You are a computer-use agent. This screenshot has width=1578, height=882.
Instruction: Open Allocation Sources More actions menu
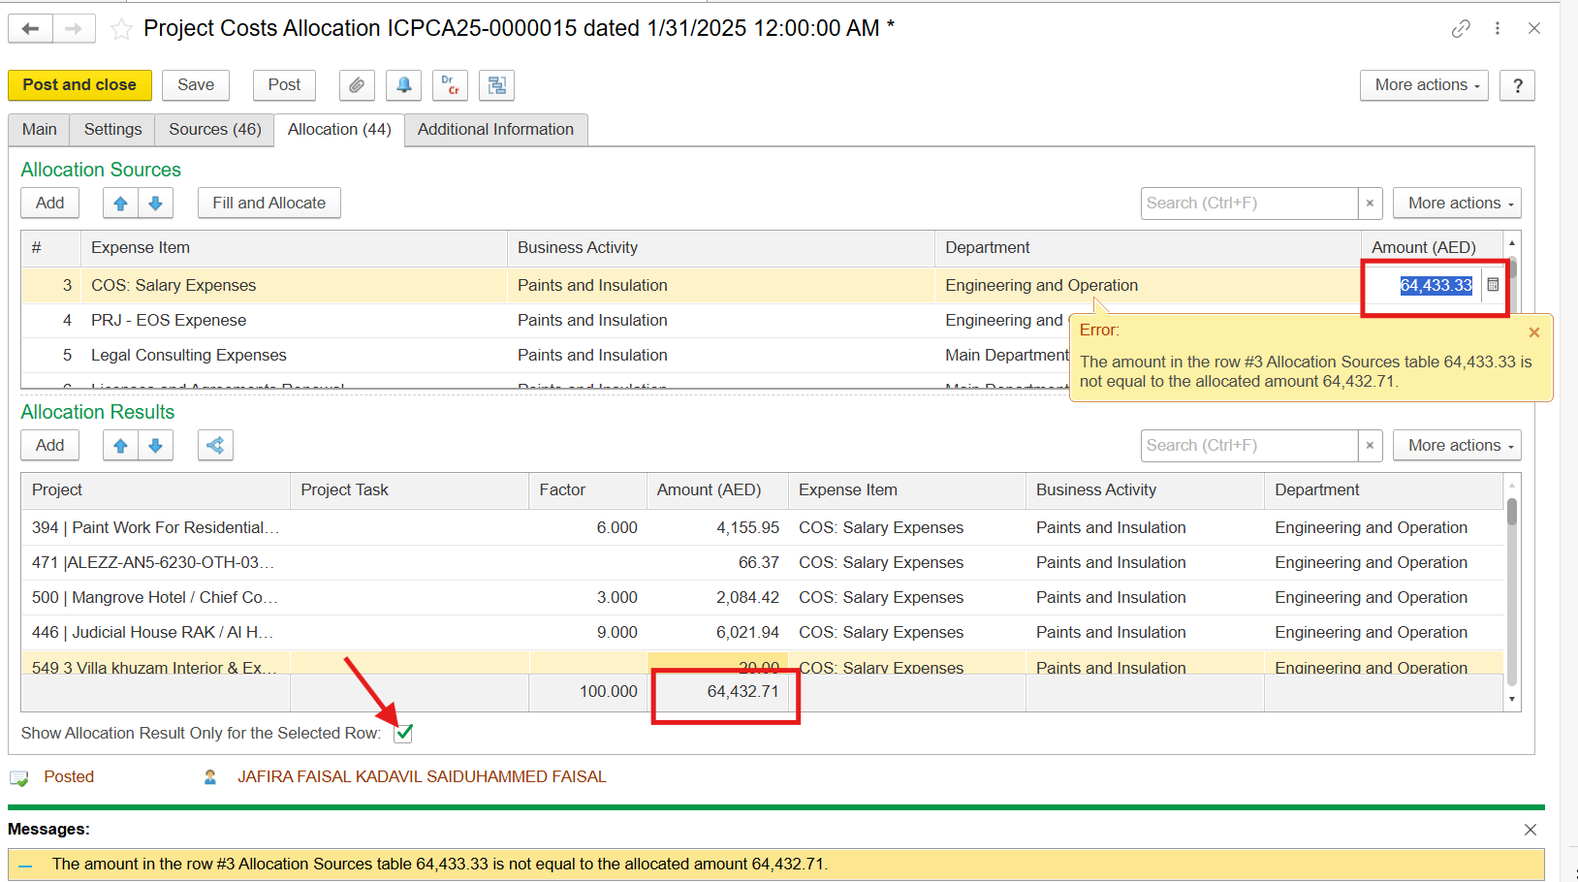pos(1456,203)
